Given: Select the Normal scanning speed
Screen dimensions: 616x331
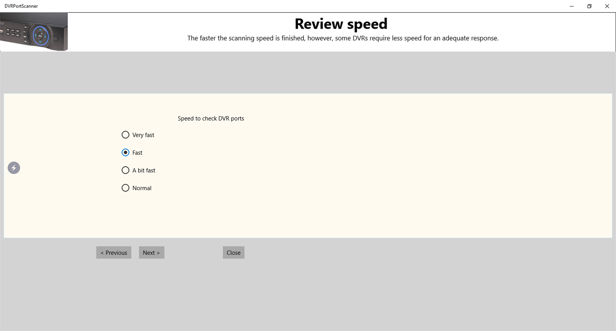Looking at the screenshot, I should coord(125,188).
